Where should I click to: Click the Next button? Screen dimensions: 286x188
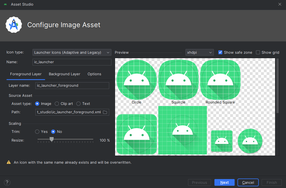pos(225,182)
